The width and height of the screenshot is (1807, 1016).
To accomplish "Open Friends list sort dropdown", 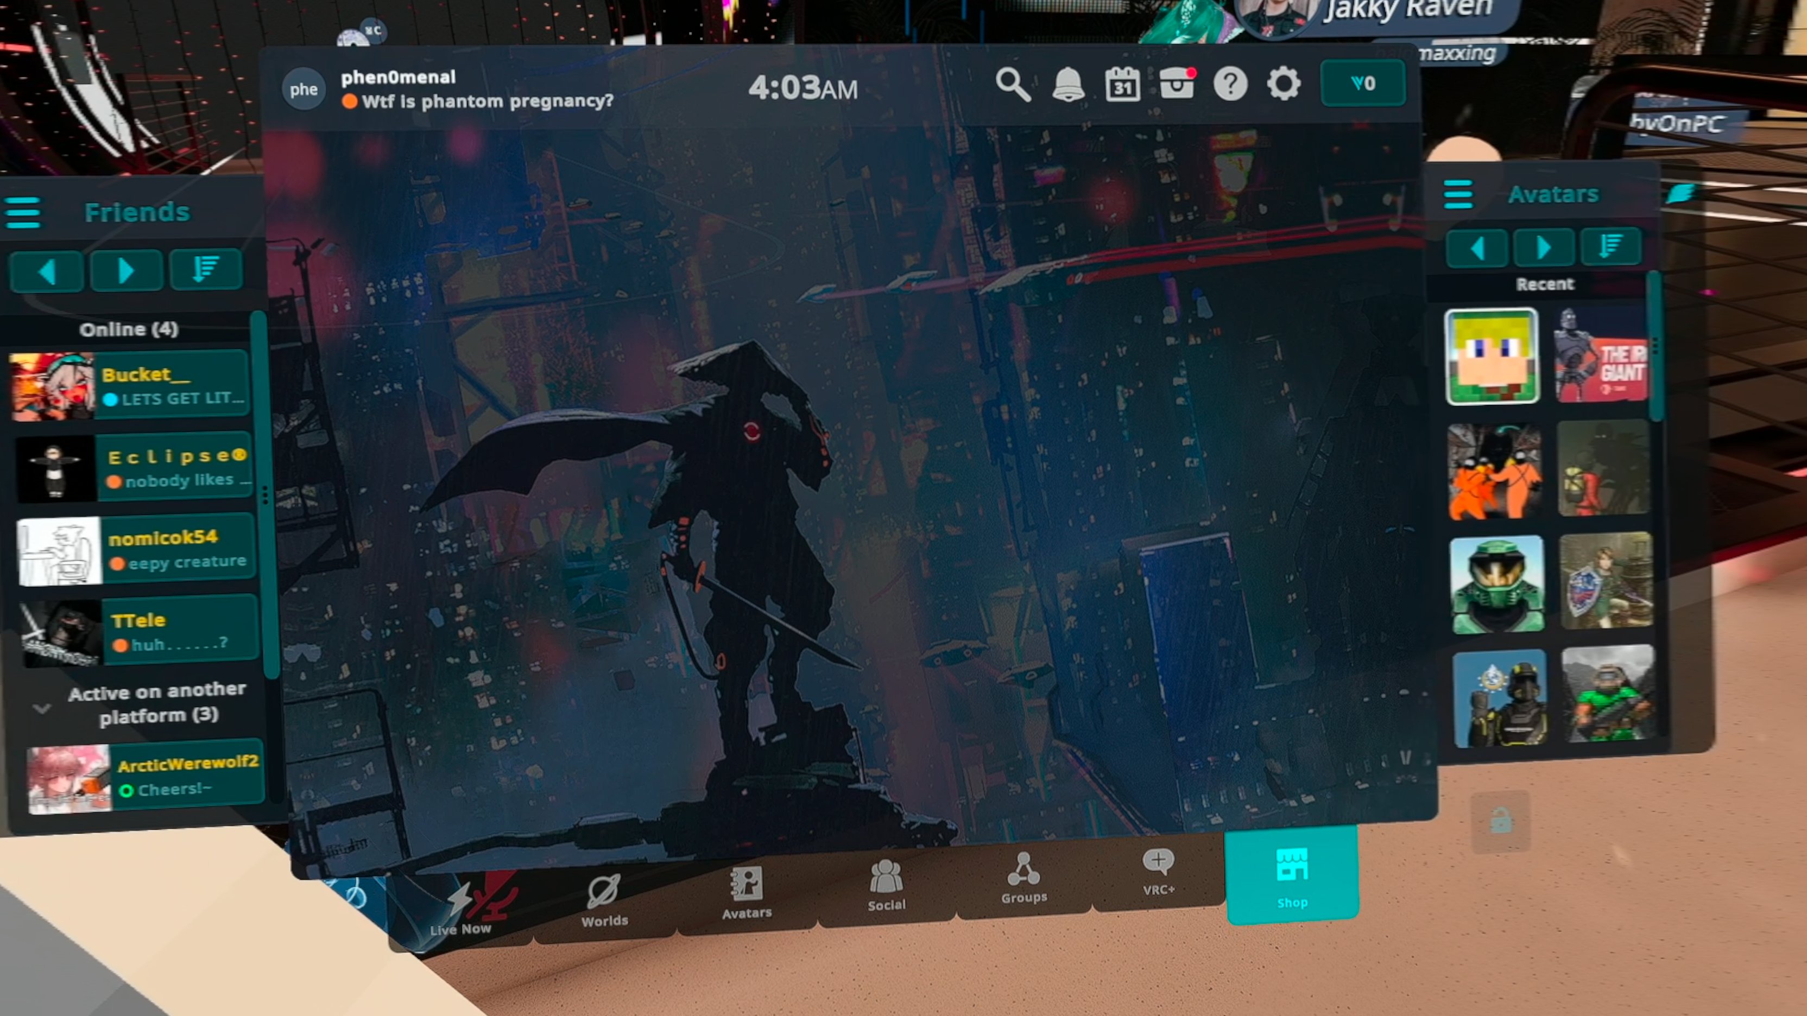I will (x=206, y=269).
